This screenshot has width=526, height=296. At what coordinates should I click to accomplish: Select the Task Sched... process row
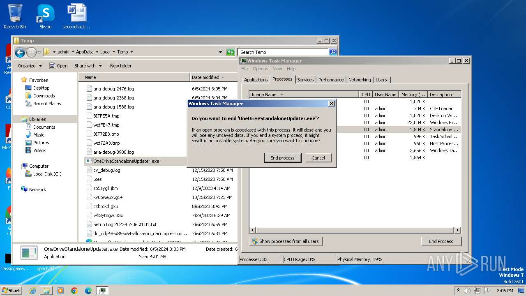click(x=355, y=136)
